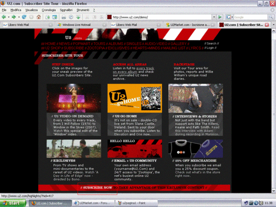
Task: Click the Google search box
Action: [x=251, y=17]
